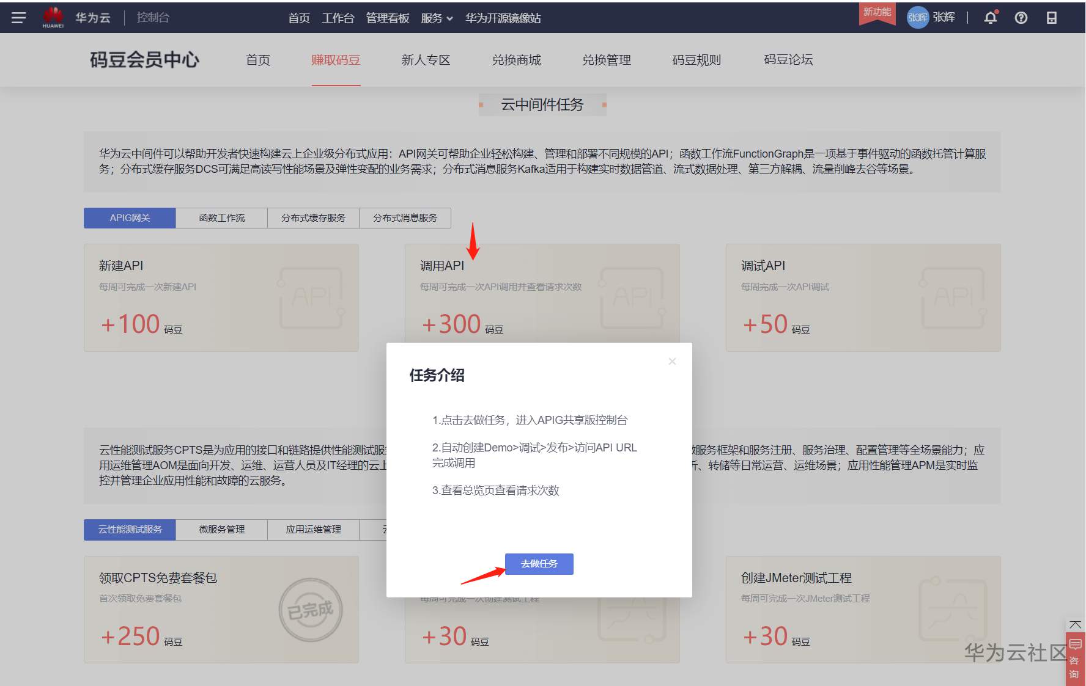Click '每周可完成一次新建API' description text

point(148,286)
